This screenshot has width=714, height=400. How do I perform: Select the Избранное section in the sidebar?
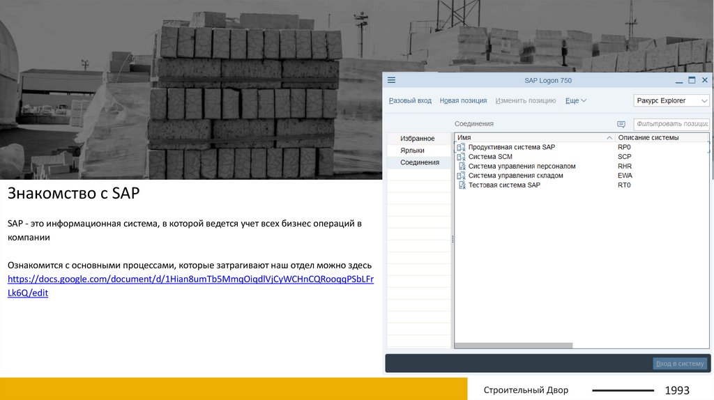click(418, 139)
